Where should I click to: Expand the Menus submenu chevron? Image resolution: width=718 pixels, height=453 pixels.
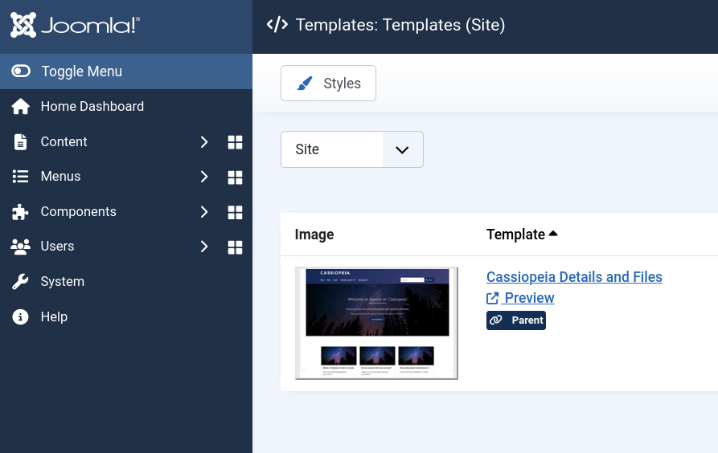tap(204, 177)
